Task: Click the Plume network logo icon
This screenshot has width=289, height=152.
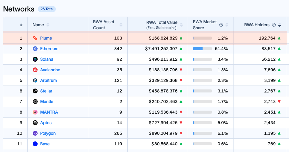Action: click(x=35, y=38)
